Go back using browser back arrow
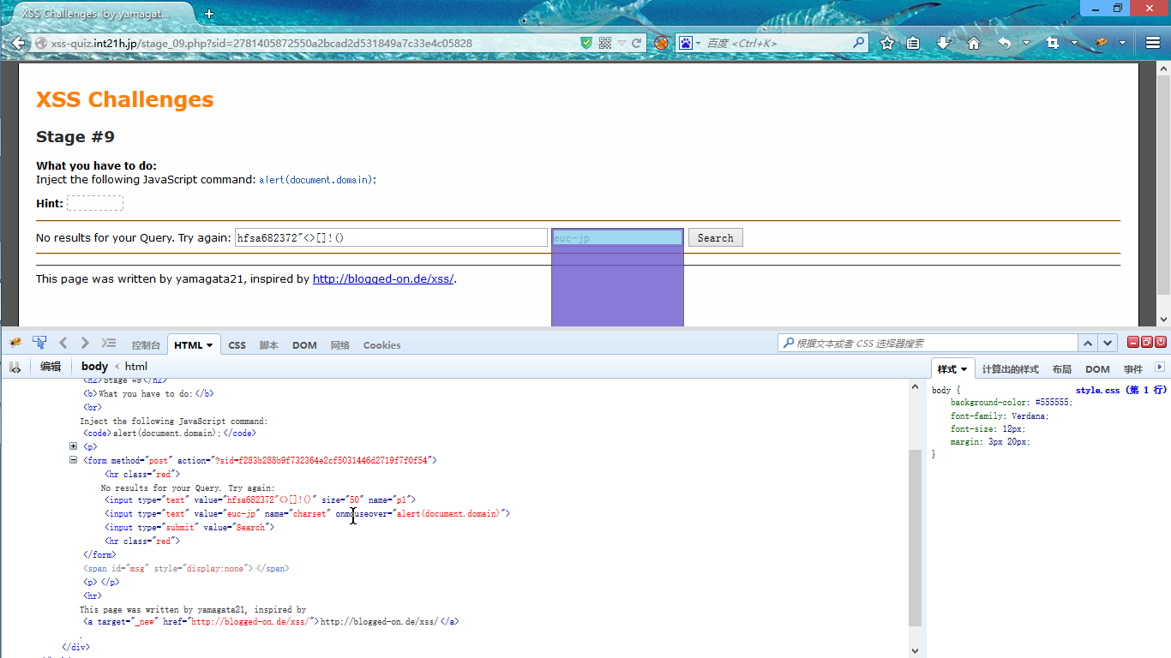Image resolution: width=1171 pixels, height=658 pixels. click(x=19, y=43)
